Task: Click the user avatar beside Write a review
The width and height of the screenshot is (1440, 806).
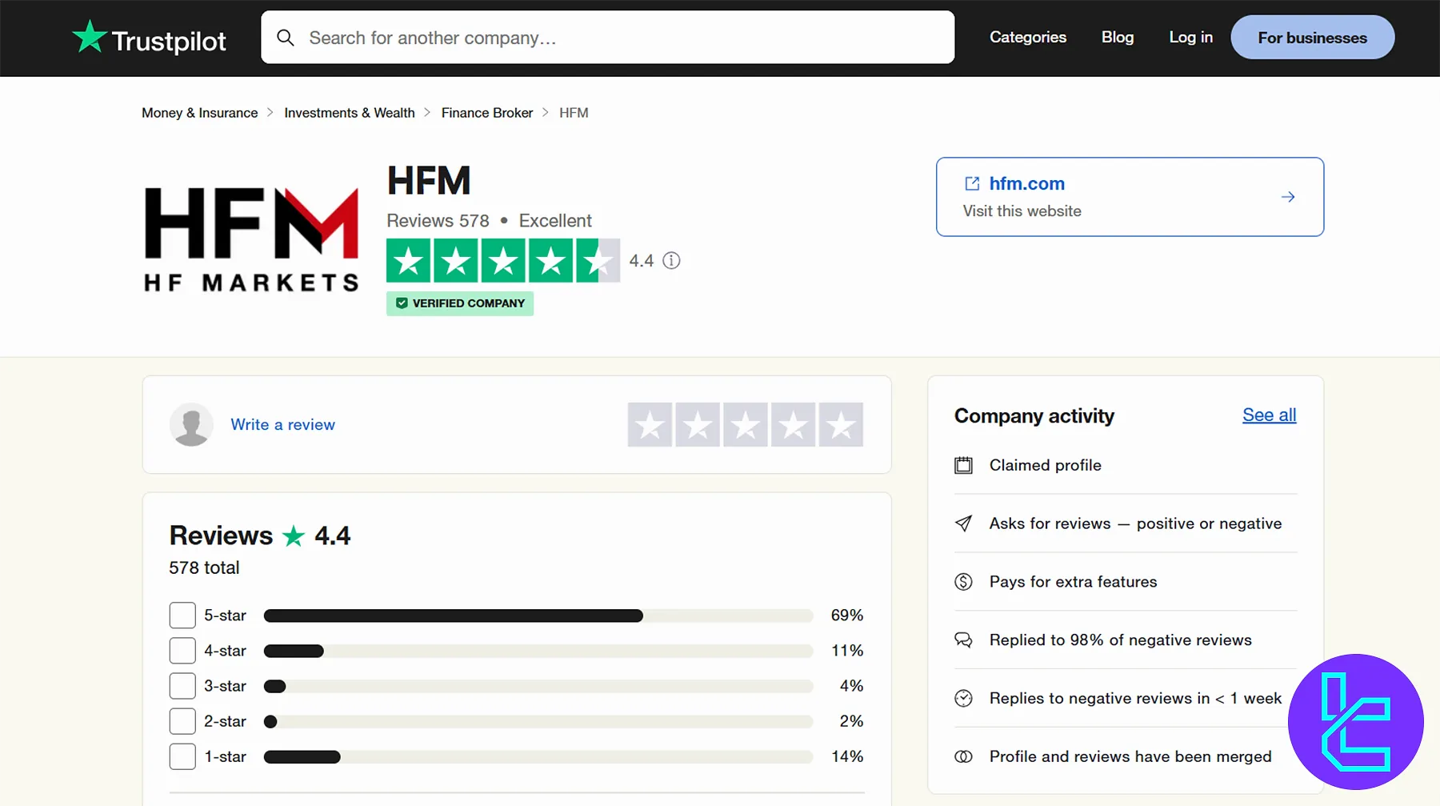Action: click(191, 425)
